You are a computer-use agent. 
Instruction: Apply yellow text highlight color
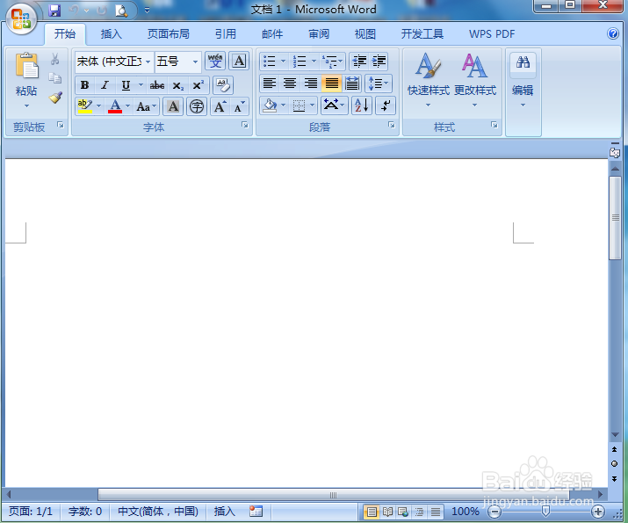tap(85, 106)
